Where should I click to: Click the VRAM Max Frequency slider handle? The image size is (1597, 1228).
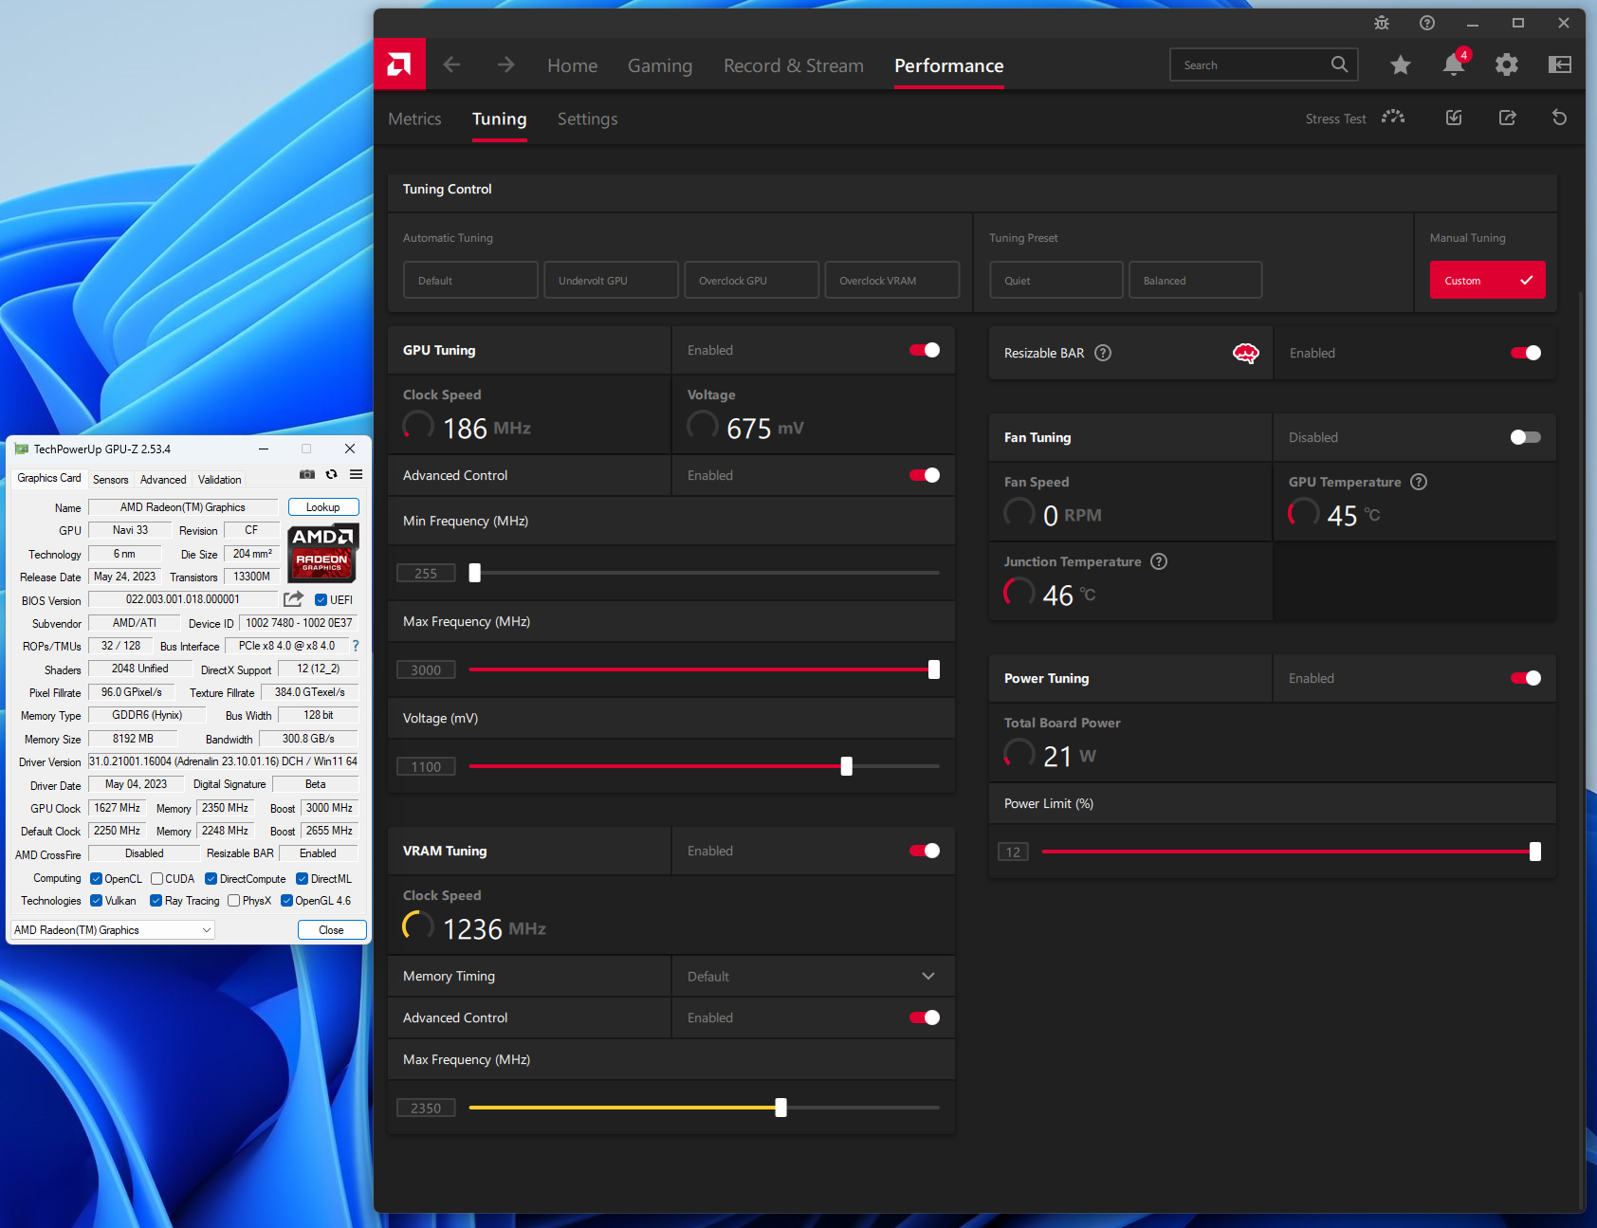coord(781,1108)
